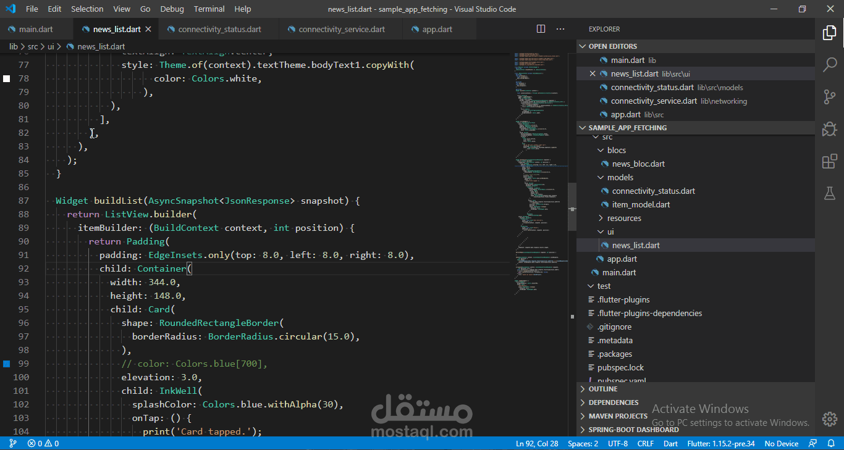Click blue color decorator on line 99
The width and height of the screenshot is (844, 450).
7,364
